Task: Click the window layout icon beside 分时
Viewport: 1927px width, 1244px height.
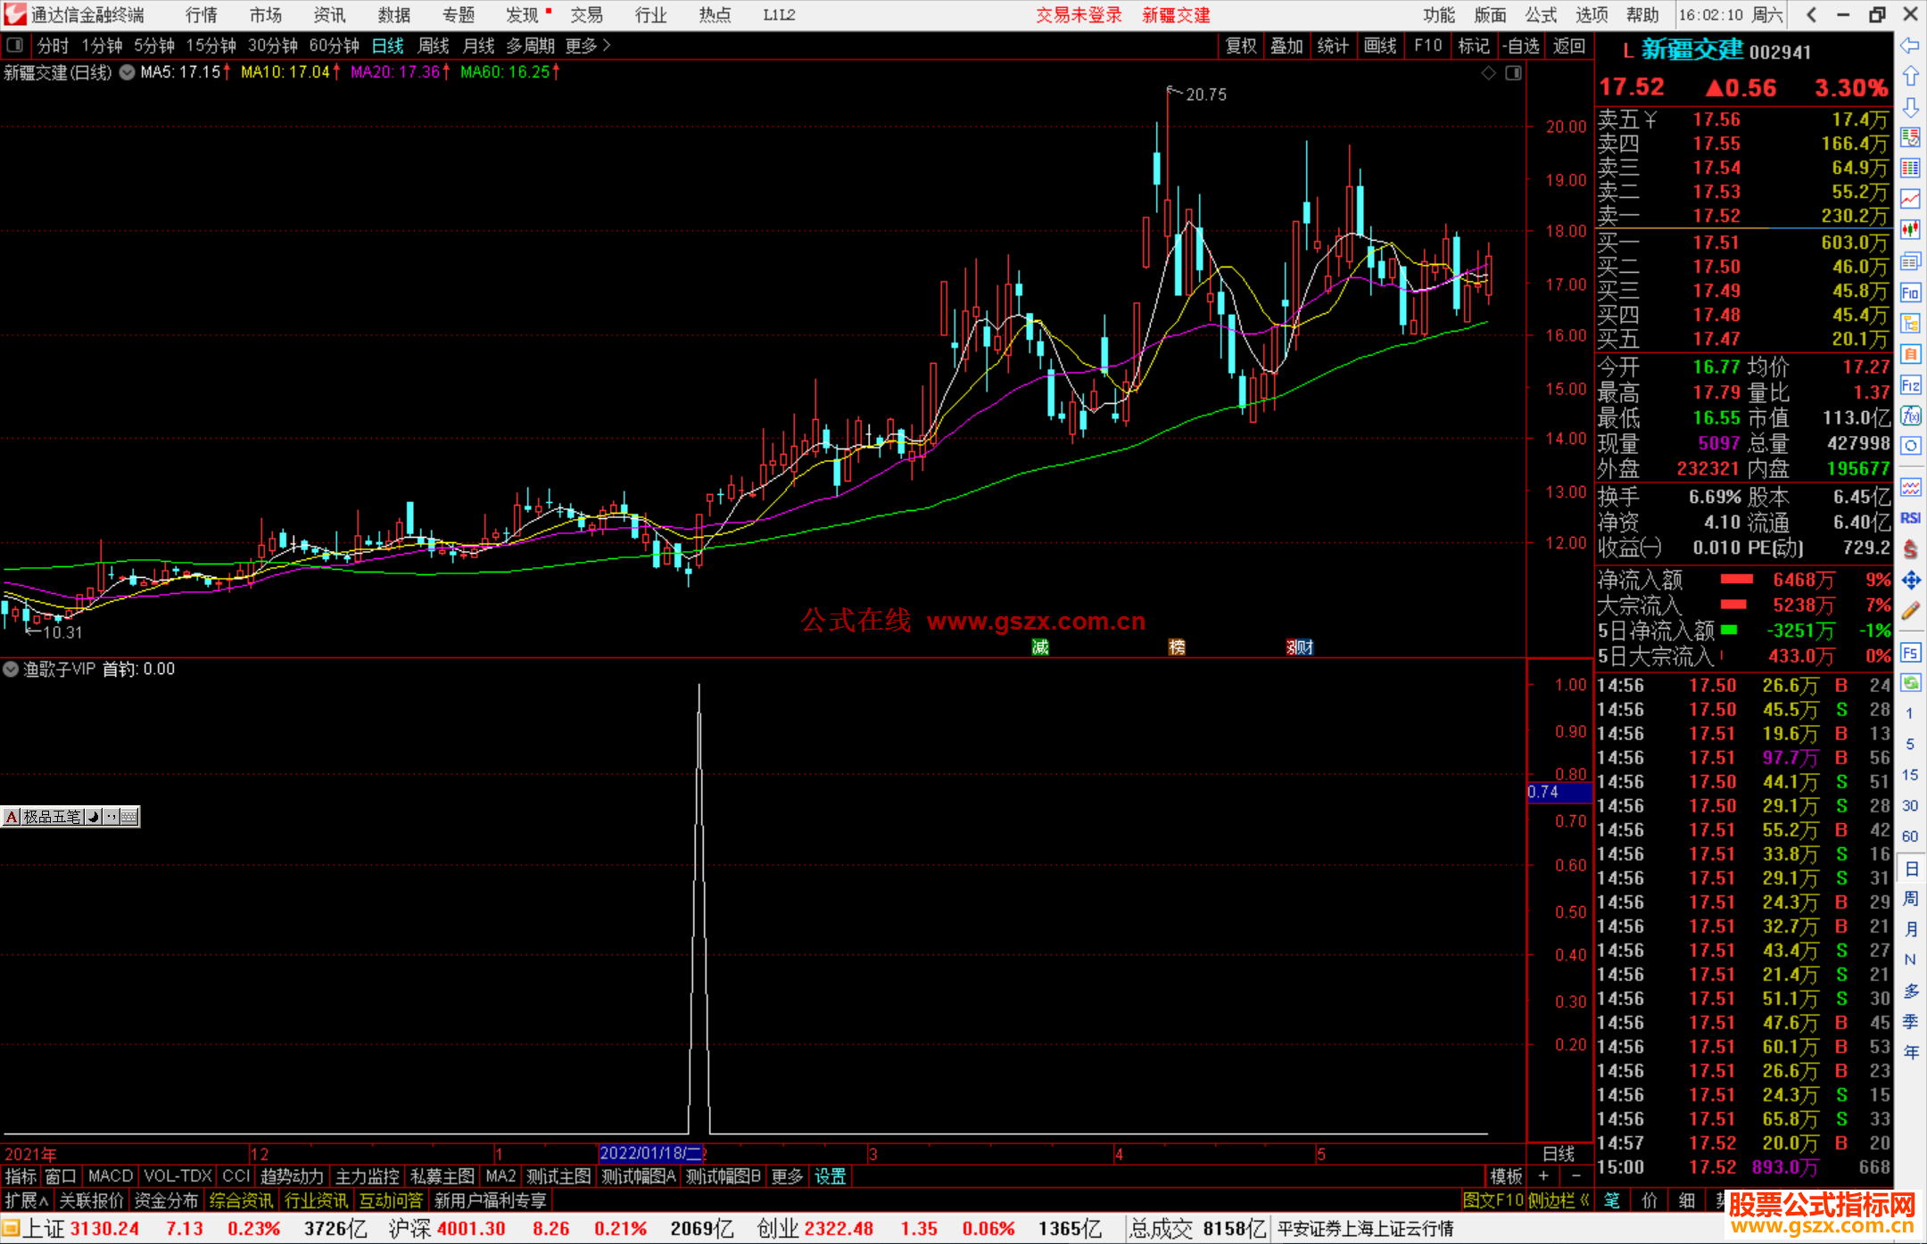Action: point(14,45)
